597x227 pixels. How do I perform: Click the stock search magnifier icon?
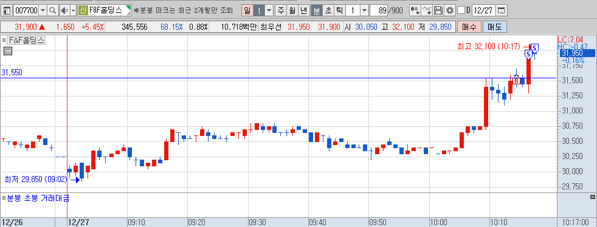click(53, 10)
